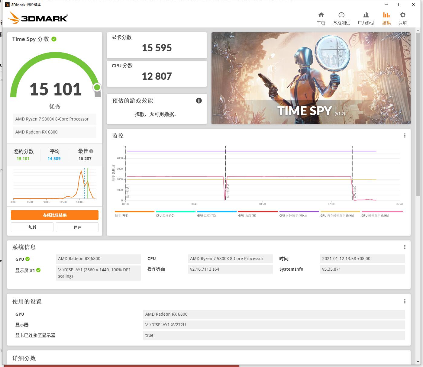
Task: Click the knob on the Time Spy score gauge
Action: pos(97,87)
